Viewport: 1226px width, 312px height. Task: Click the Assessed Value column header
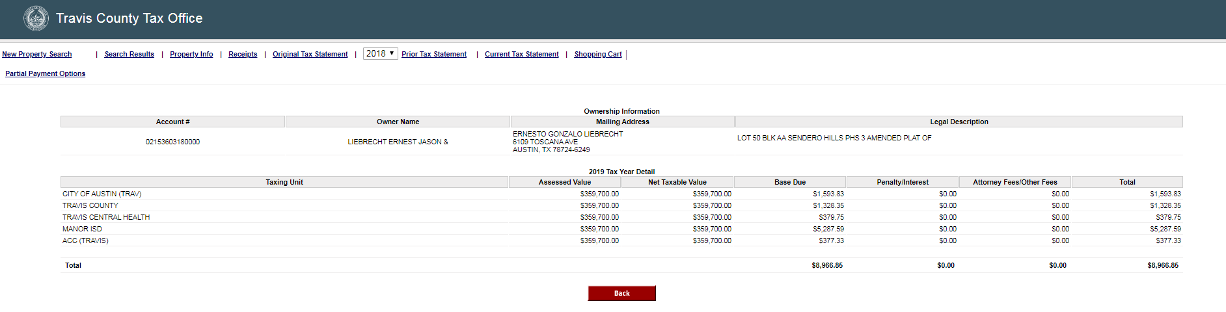point(565,182)
